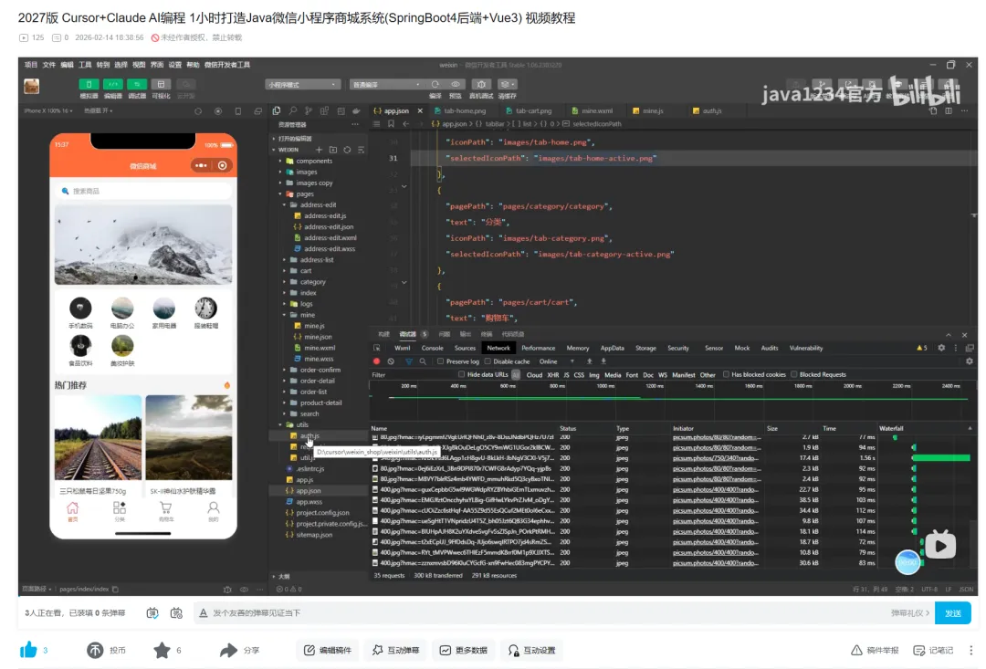
Task: Open the 设置 menu in menu bar
Action: [x=174, y=65]
